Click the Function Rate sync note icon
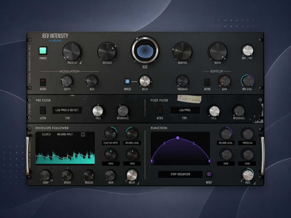 point(255,183)
